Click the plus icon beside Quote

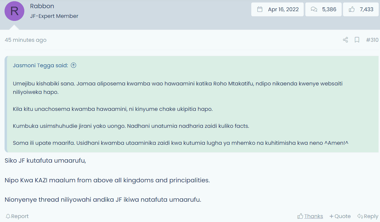[x=331, y=216]
